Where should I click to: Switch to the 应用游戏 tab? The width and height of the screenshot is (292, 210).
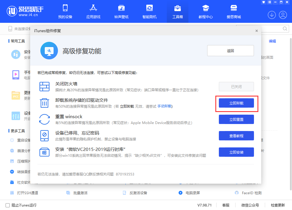[93, 12]
